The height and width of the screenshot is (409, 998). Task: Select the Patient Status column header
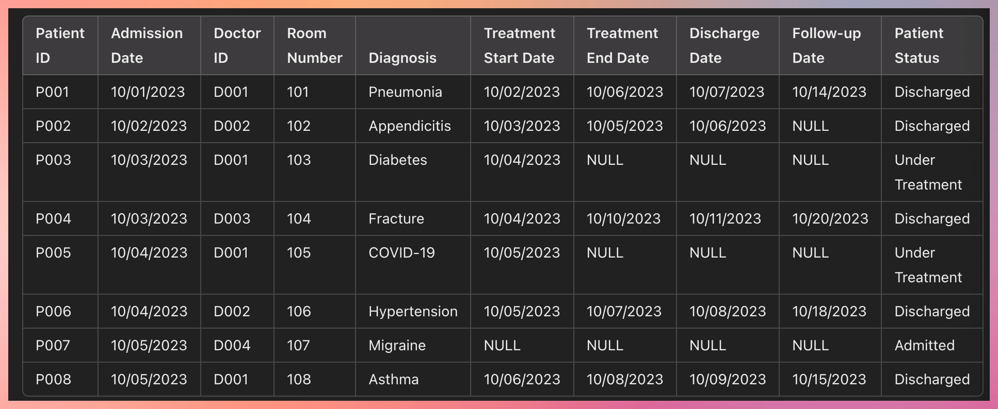919,45
